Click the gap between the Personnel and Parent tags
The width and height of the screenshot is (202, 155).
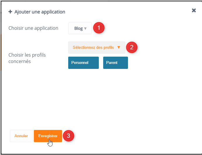pos(101,62)
